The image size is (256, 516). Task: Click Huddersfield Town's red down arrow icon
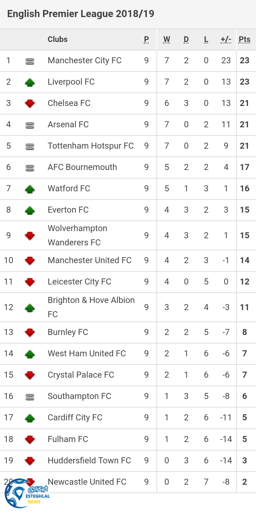[30, 461]
